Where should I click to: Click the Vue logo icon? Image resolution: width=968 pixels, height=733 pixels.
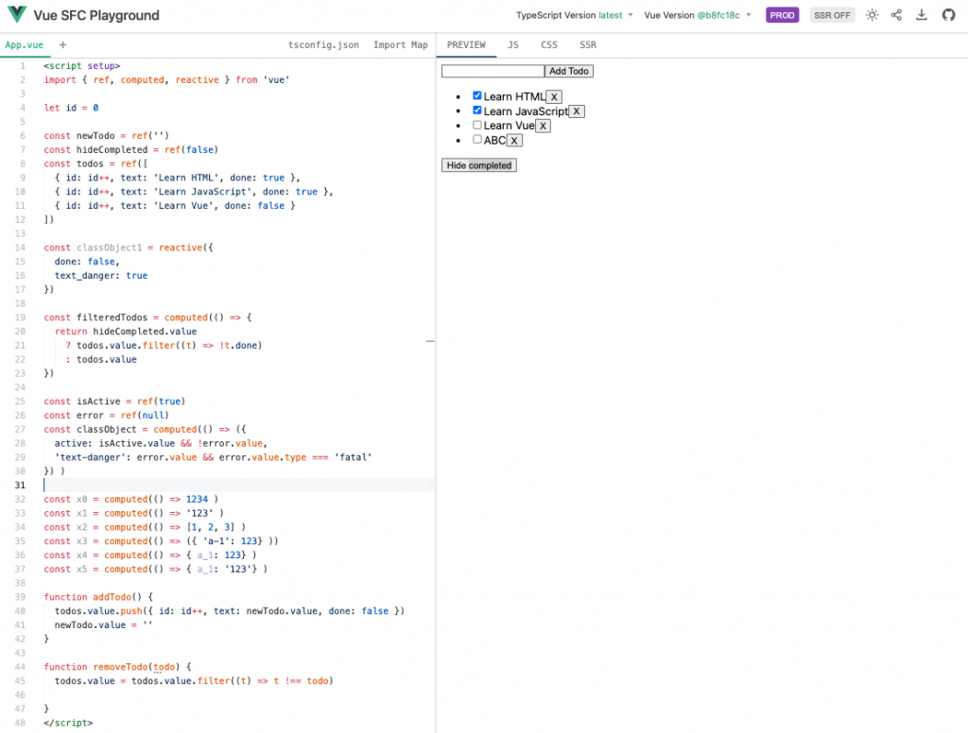tap(17, 14)
